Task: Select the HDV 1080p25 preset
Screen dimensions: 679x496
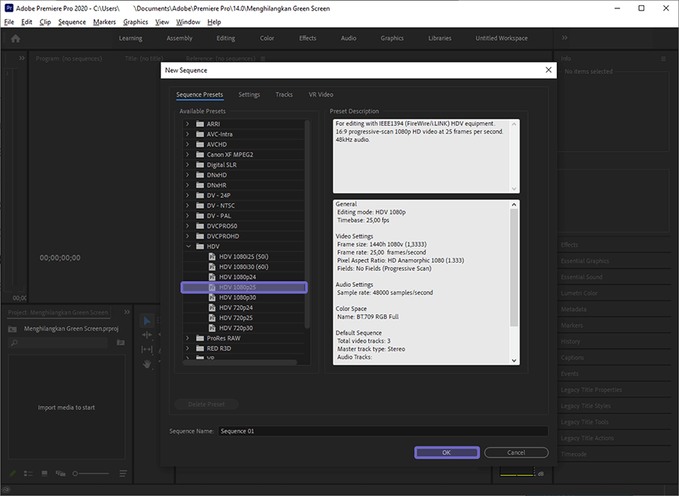Action: [x=244, y=287]
